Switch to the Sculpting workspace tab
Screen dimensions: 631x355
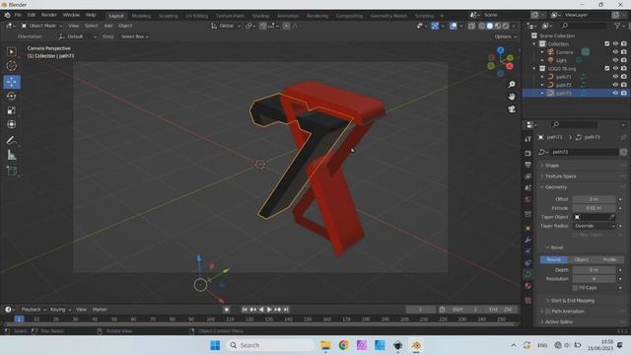(169, 16)
